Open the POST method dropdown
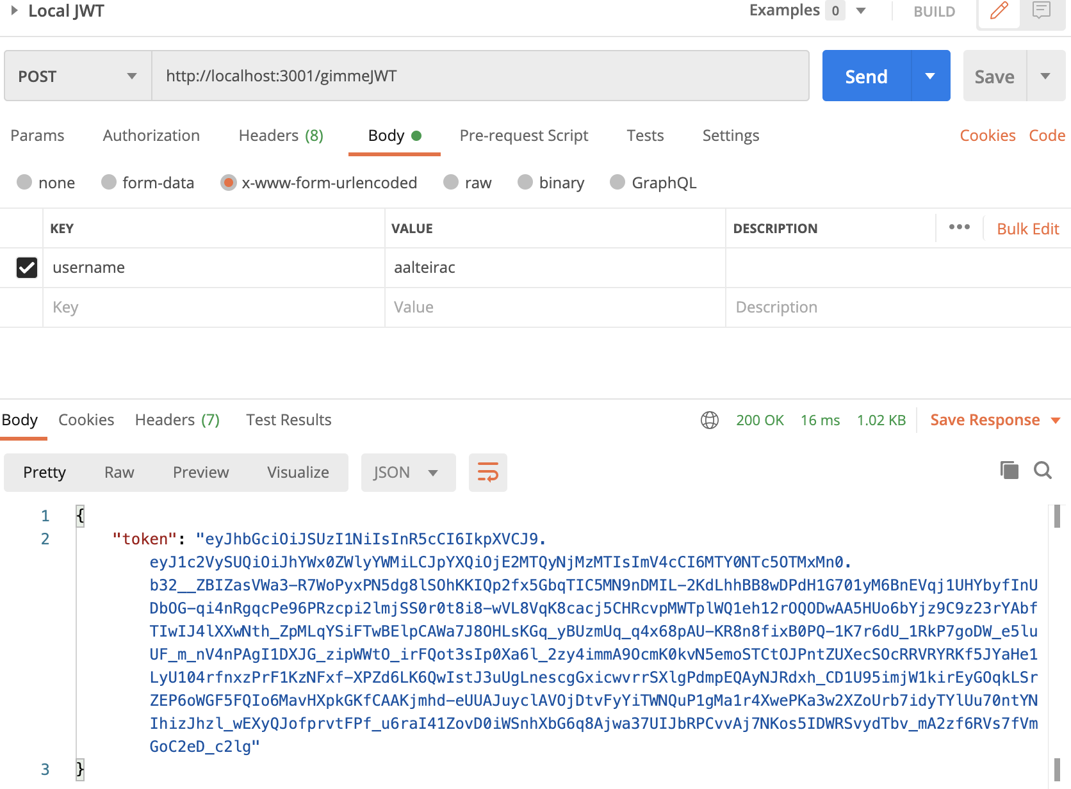The width and height of the screenshot is (1071, 789). (77, 76)
